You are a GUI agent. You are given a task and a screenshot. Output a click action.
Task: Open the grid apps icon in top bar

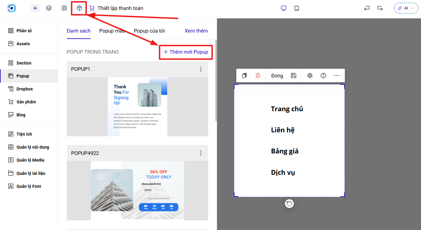click(x=64, y=8)
